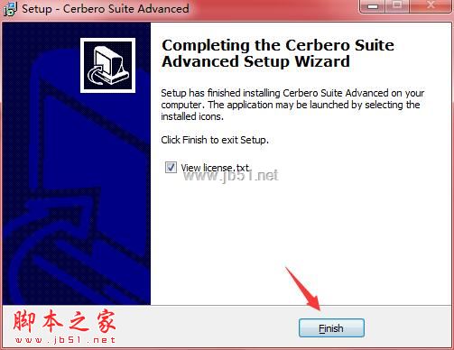Viewport: 454px width, 350px height.
Task: Close the Cerbero Suite Setup window
Action: point(431,6)
